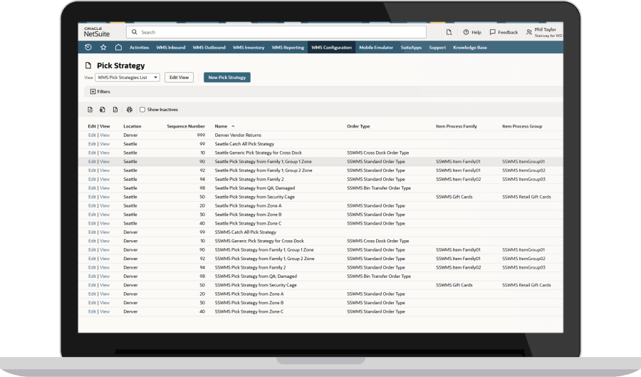Viewport: 641px width, 377px height.
Task: Enable the Show Inactives checkbox
Action: point(142,110)
